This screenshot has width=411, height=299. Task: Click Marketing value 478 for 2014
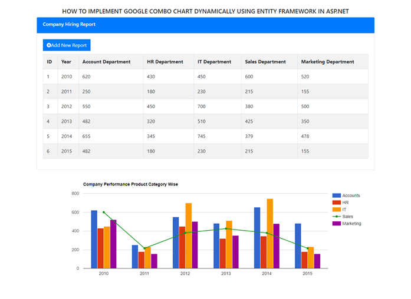click(x=305, y=137)
